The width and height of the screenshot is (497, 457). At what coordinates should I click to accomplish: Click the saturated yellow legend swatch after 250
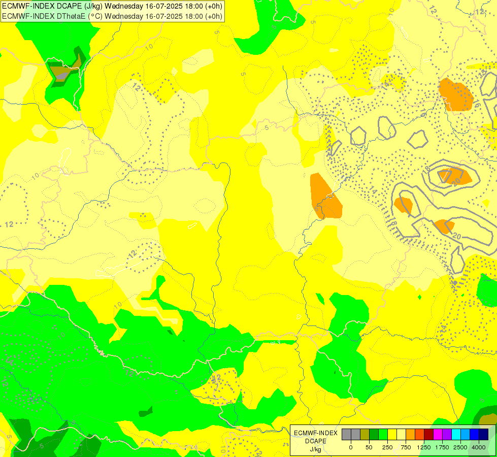(392, 435)
